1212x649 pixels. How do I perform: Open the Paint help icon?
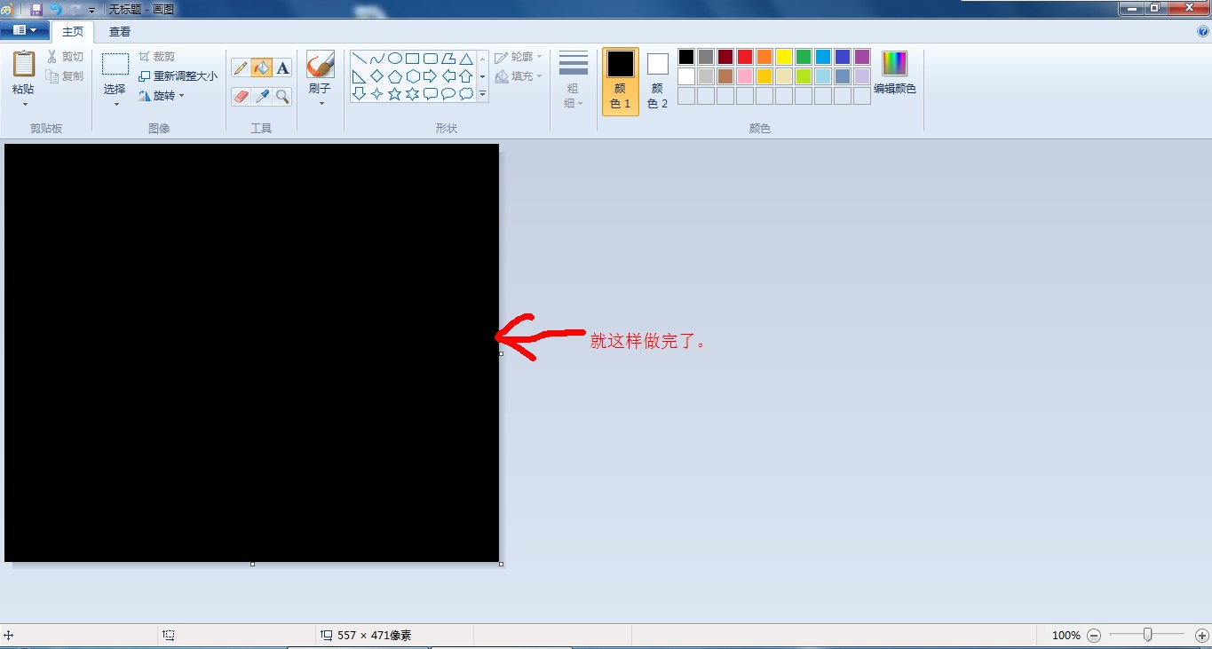pyautogui.click(x=1203, y=31)
